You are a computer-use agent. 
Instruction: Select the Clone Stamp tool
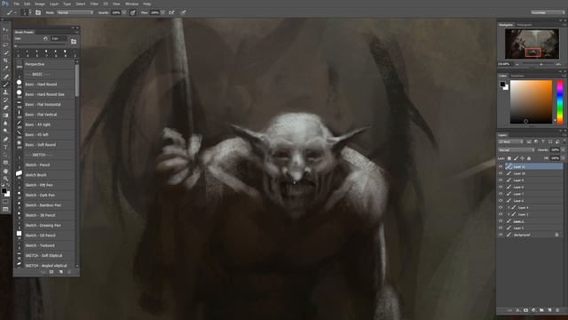click(5, 92)
